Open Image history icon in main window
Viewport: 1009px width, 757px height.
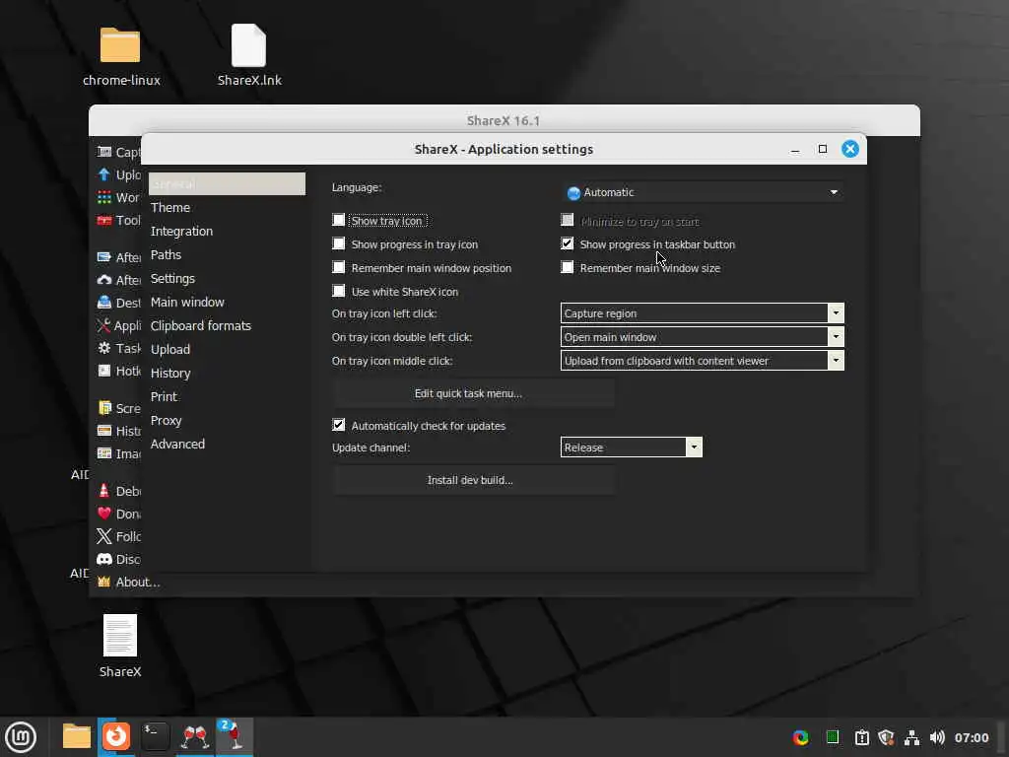coord(103,452)
